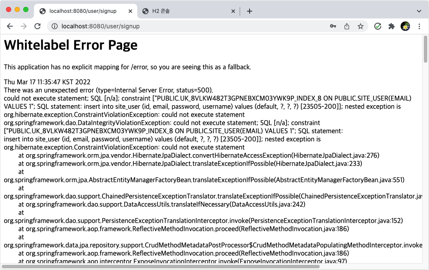Open the profile avatar menu
The height and width of the screenshot is (270, 429).
tap(405, 26)
